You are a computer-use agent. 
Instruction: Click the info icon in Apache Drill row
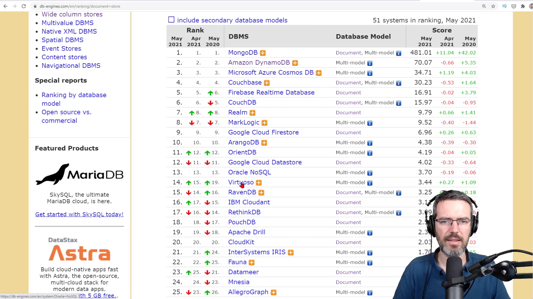click(370, 233)
